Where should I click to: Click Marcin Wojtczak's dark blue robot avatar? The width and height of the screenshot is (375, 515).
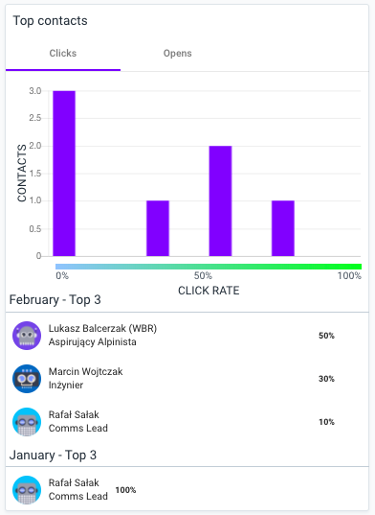pyautogui.click(x=27, y=379)
